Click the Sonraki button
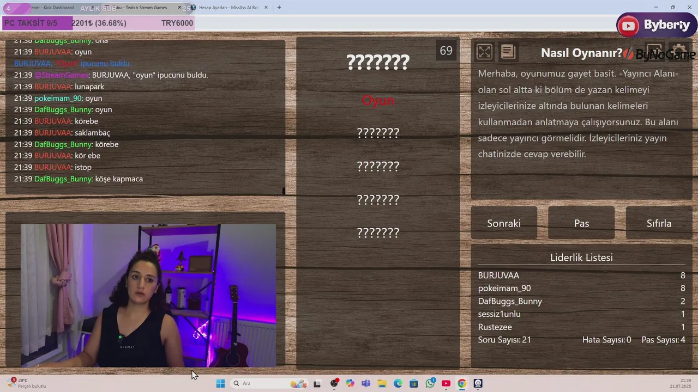Screen dimensions: 698x392 pos(504,223)
